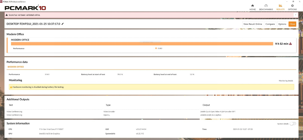Open Monitoring details link
303x140 pixels.
tap(286, 81)
